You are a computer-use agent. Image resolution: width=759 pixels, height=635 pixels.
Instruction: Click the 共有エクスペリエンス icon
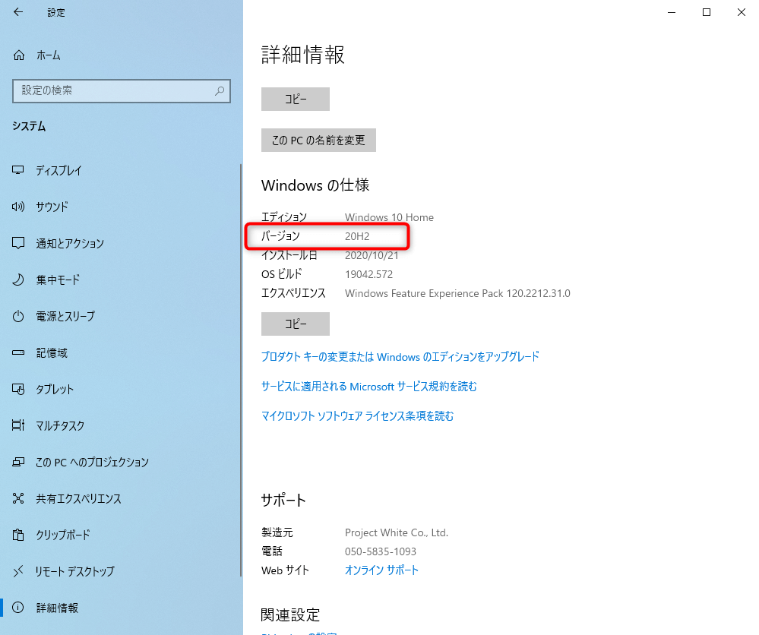(18, 498)
